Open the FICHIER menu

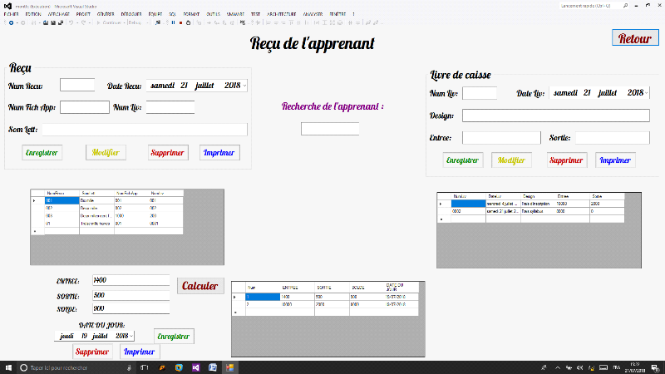[11, 14]
